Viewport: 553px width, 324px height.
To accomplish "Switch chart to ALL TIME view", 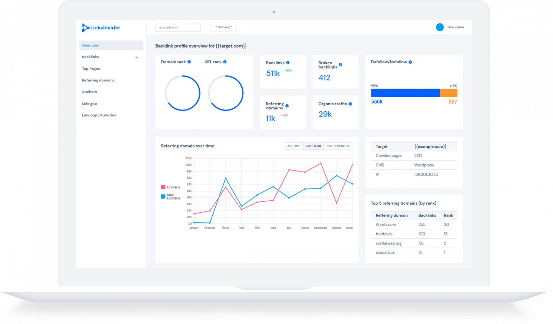I will click(293, 146).
